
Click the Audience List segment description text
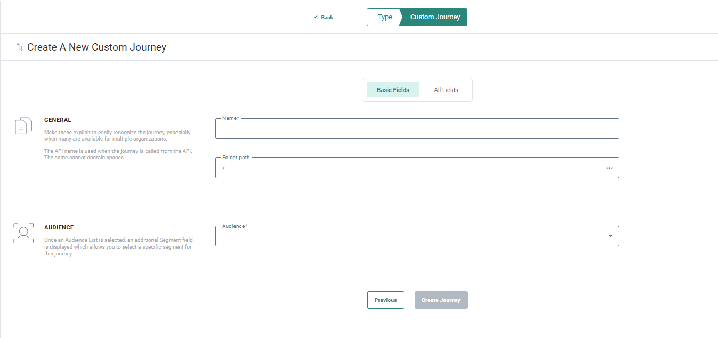(118, 246)
